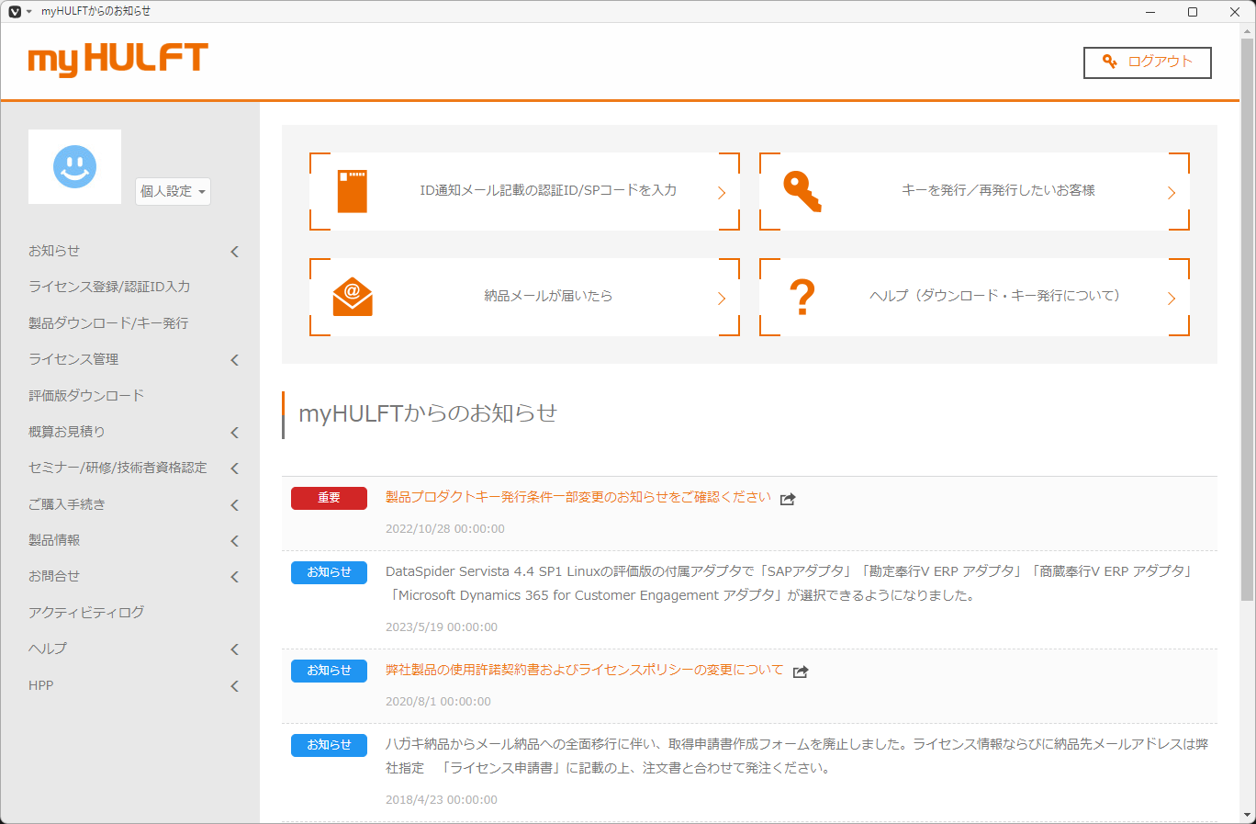Viewport: 1256px width, 824px height.
Task: Click the external link icon beside 使用許諾契約書 notice
Action: coord(800,672)
